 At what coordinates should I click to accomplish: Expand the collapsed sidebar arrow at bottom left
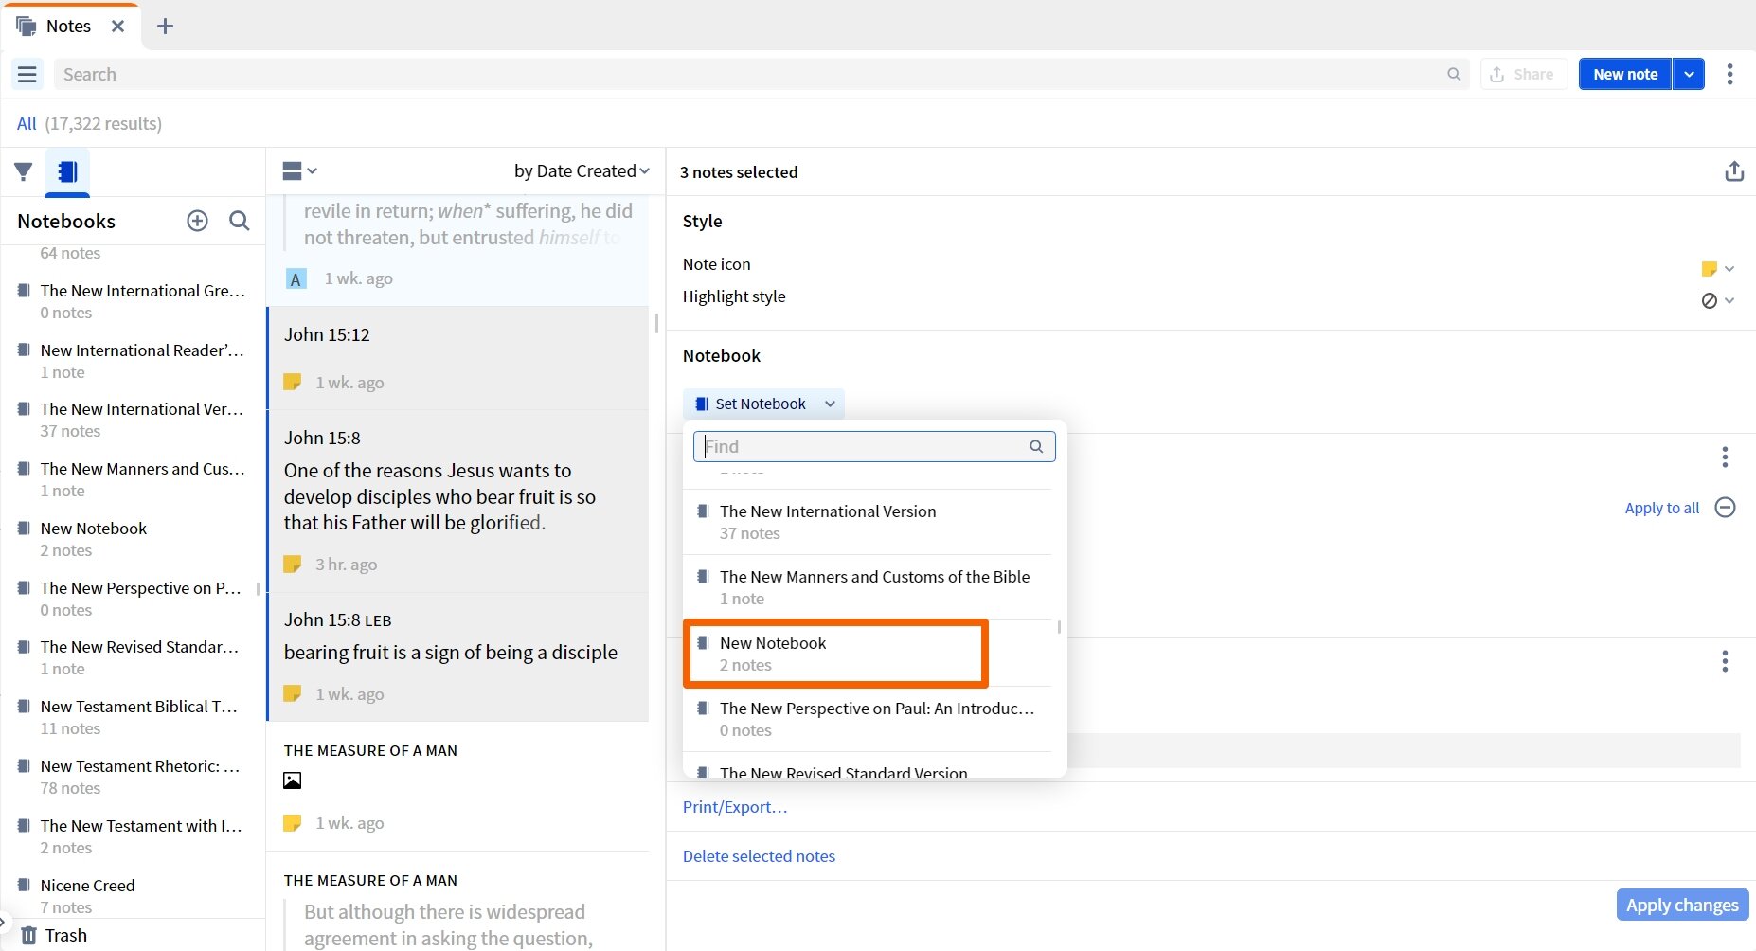(x=3, y=921)
